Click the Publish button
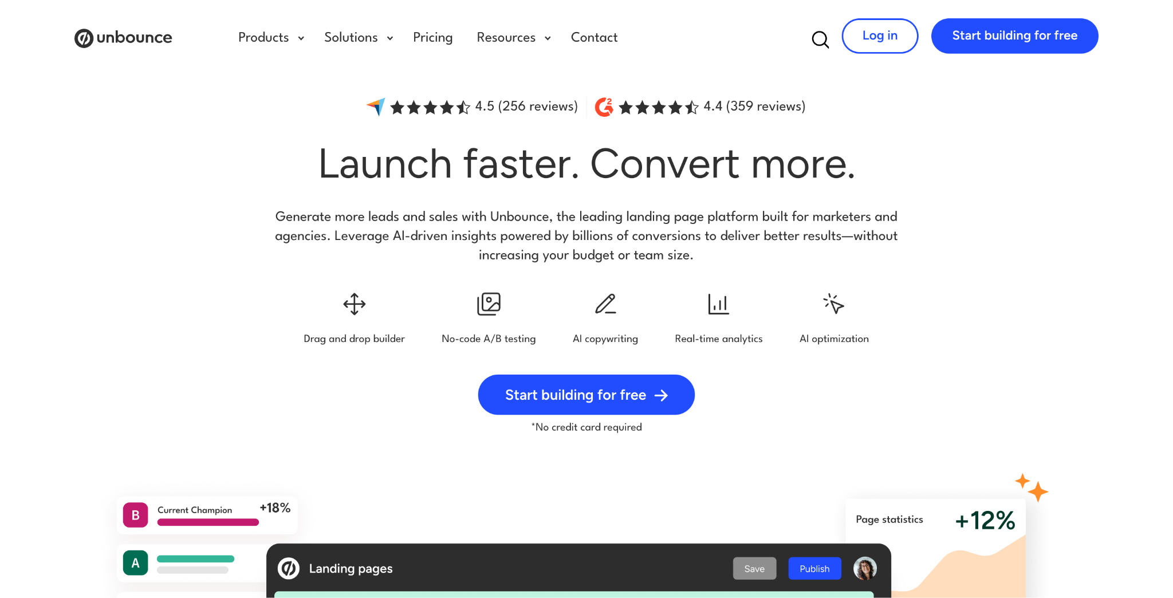 pos(814,568)
